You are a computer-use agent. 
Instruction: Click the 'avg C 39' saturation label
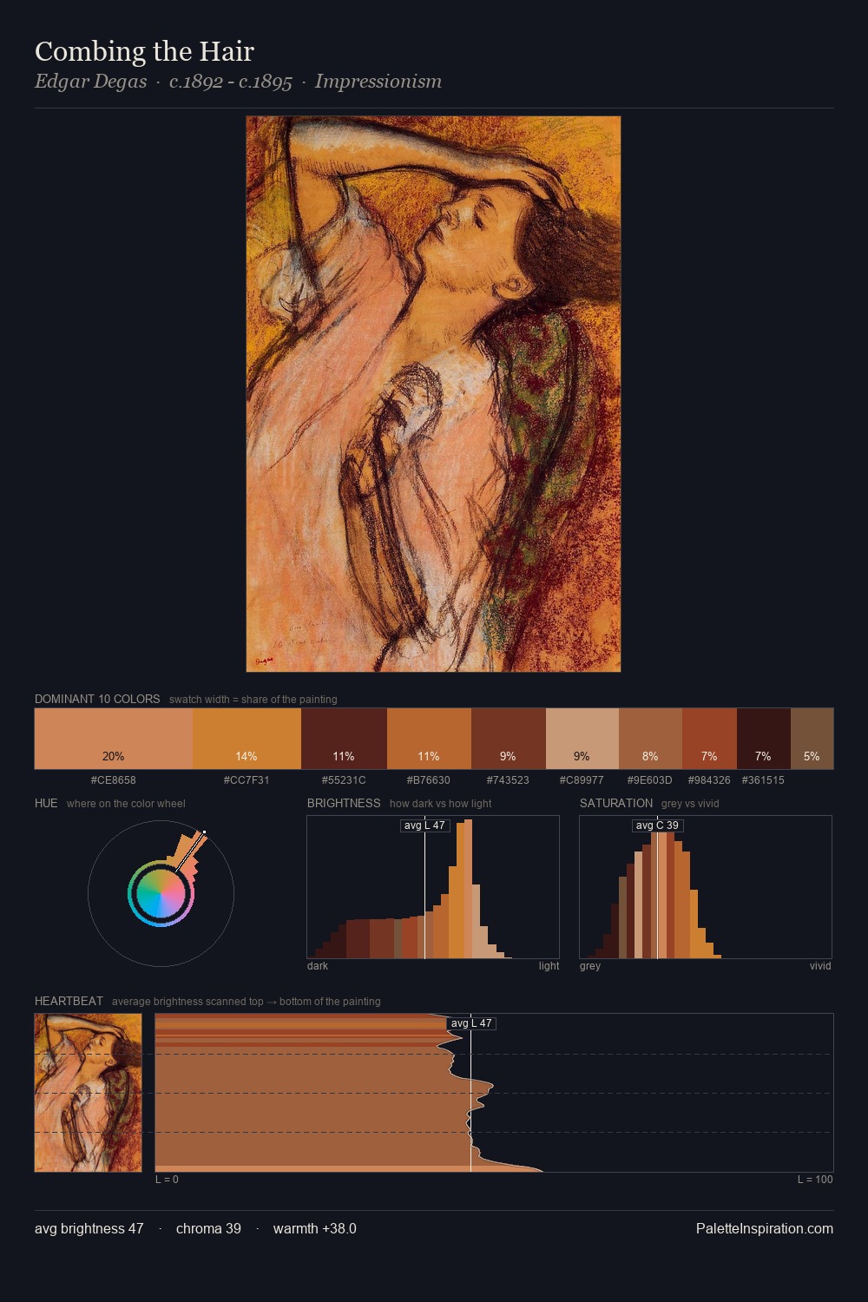click(x=657, y=825)
